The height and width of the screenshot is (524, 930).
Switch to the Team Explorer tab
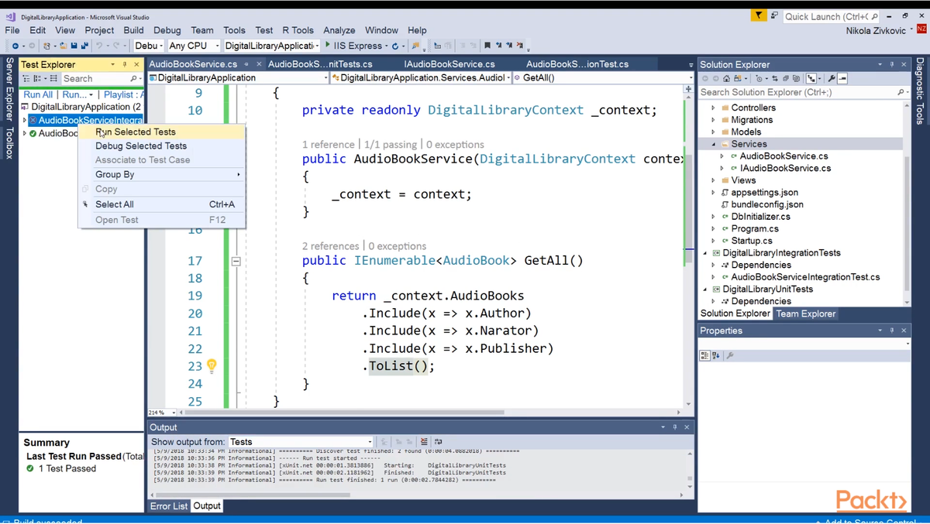point(805,313)
